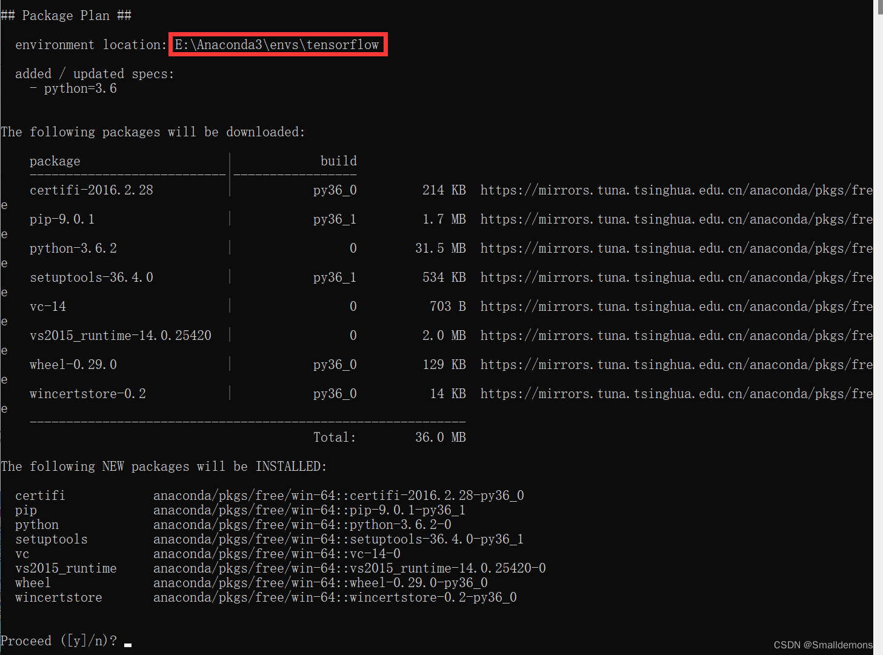Click the '## Package Plan ##' header
Image resolution: width=883 pixels, height=655 pixels.
[x=66, y=16]
